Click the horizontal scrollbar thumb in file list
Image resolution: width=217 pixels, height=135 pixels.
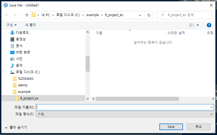137,99
